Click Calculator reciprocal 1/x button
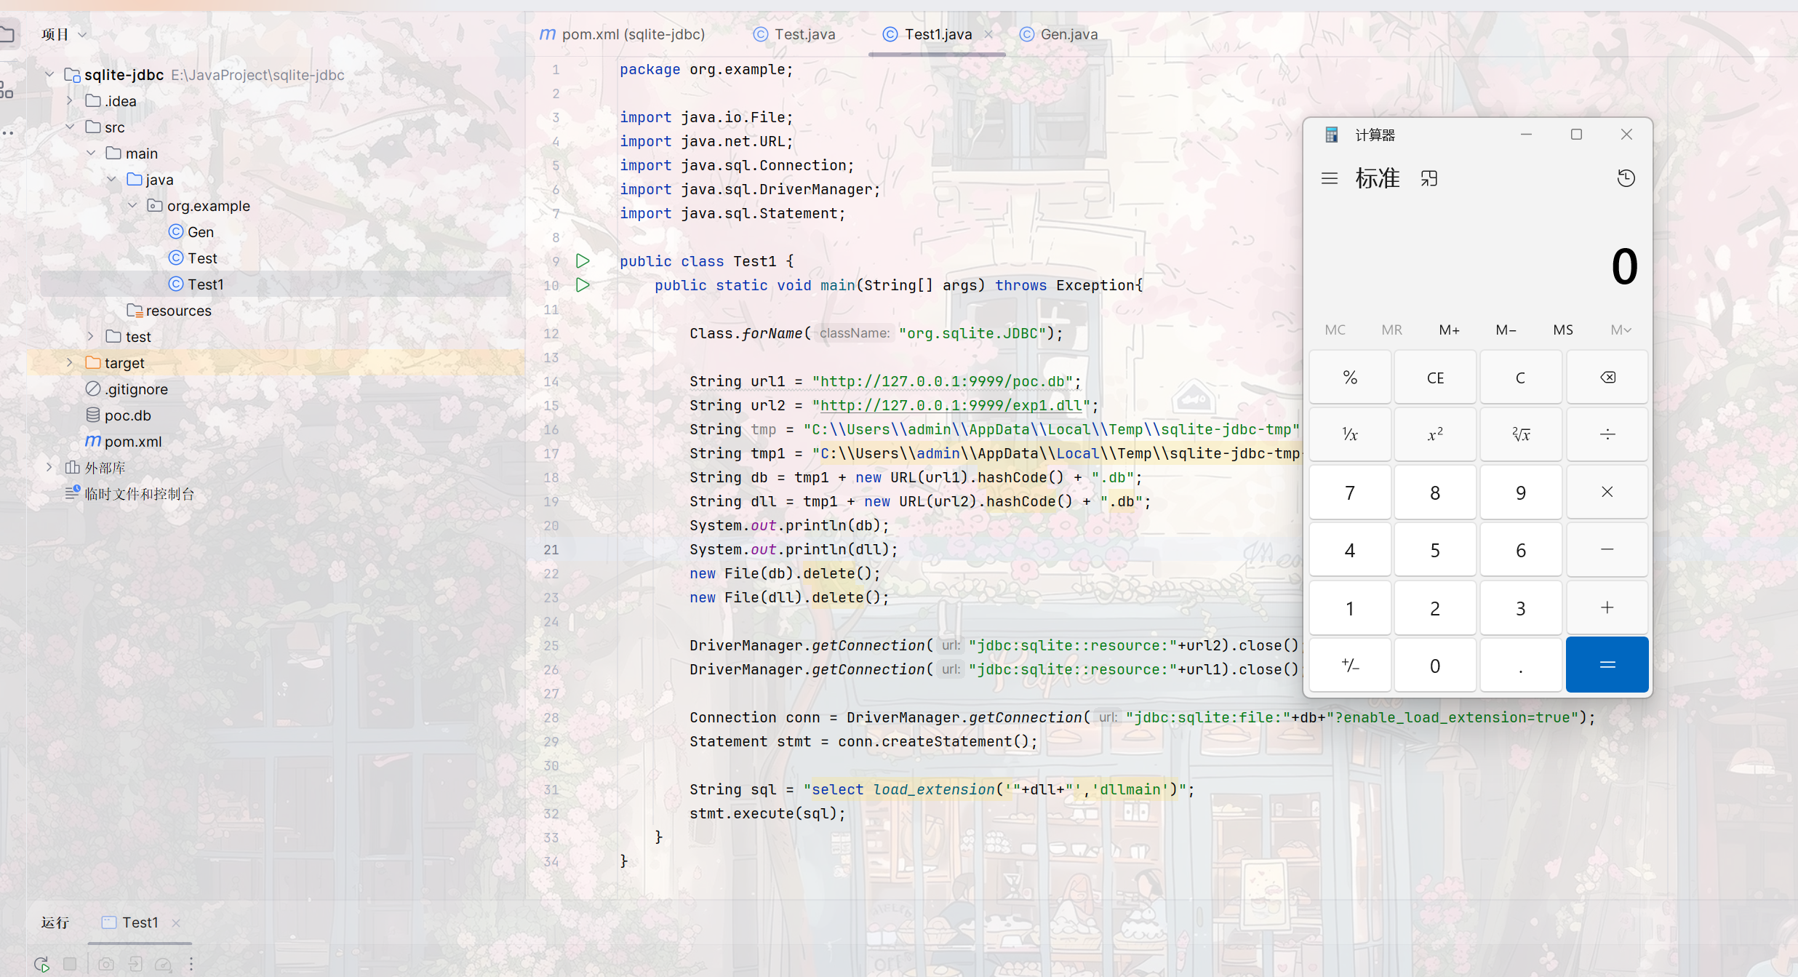This screenshot has width=1798, height=977. [1350, 434]
